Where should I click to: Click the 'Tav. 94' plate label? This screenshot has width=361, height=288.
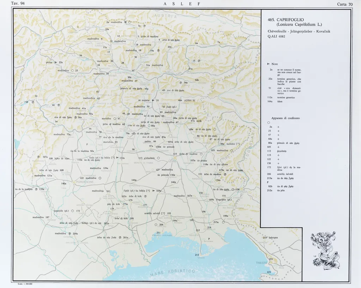pyautogui.click(x=19, y=4)
